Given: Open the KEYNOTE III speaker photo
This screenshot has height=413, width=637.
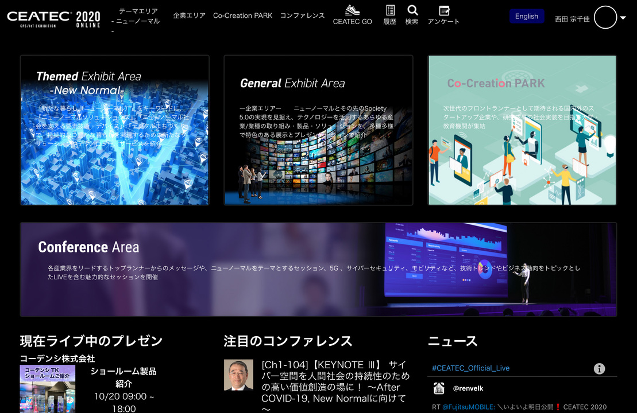Looking at the screenshot, I should point(238,375).
